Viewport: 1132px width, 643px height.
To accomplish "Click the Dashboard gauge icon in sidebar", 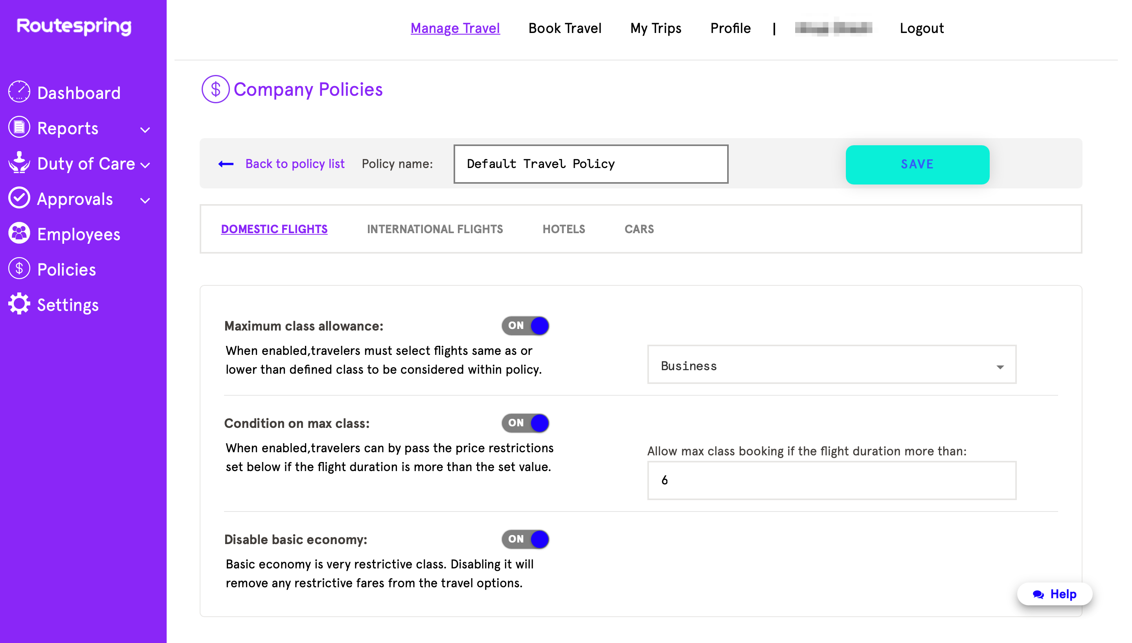I will point(19,92).
